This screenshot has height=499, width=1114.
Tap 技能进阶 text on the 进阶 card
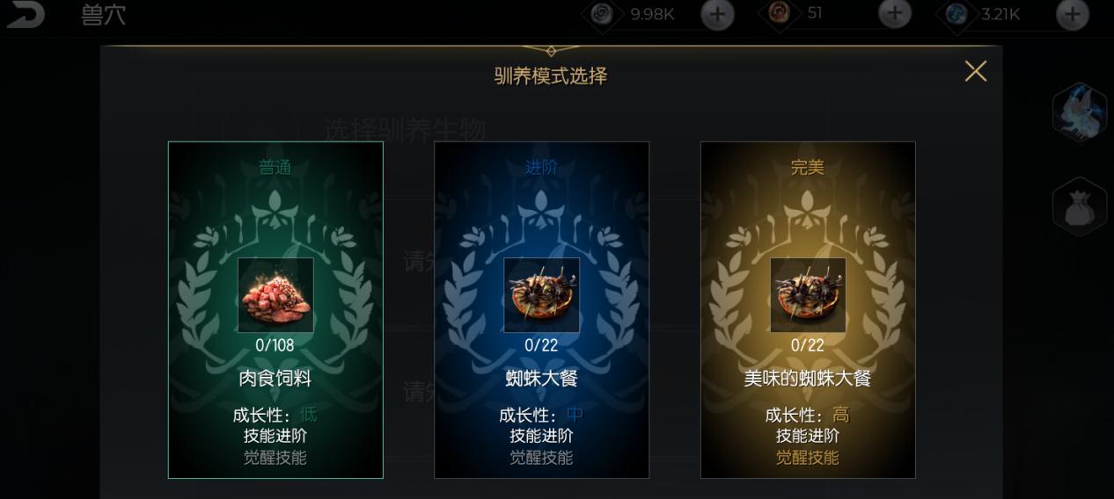point(541,436)
